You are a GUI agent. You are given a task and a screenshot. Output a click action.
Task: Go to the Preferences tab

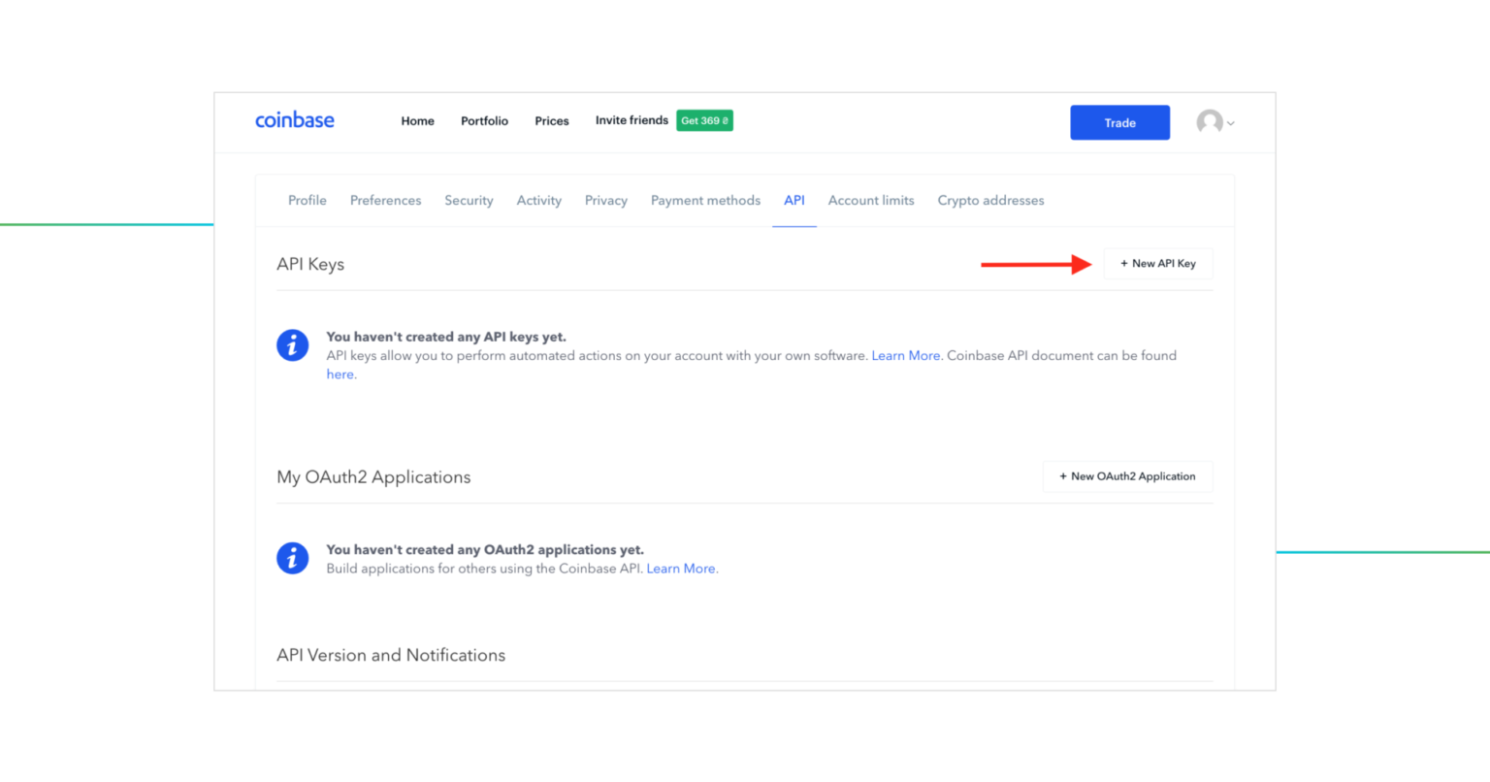(x=385, y=200)
